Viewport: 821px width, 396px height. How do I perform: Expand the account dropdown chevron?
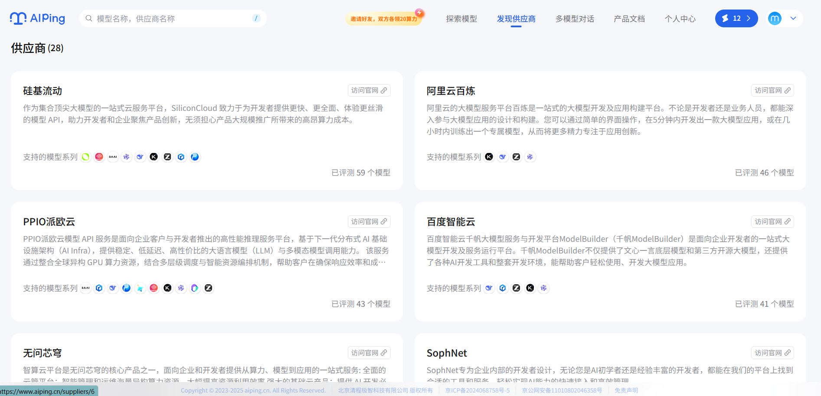793,18
